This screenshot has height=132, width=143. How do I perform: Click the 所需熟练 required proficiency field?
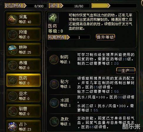click(69, 37)
